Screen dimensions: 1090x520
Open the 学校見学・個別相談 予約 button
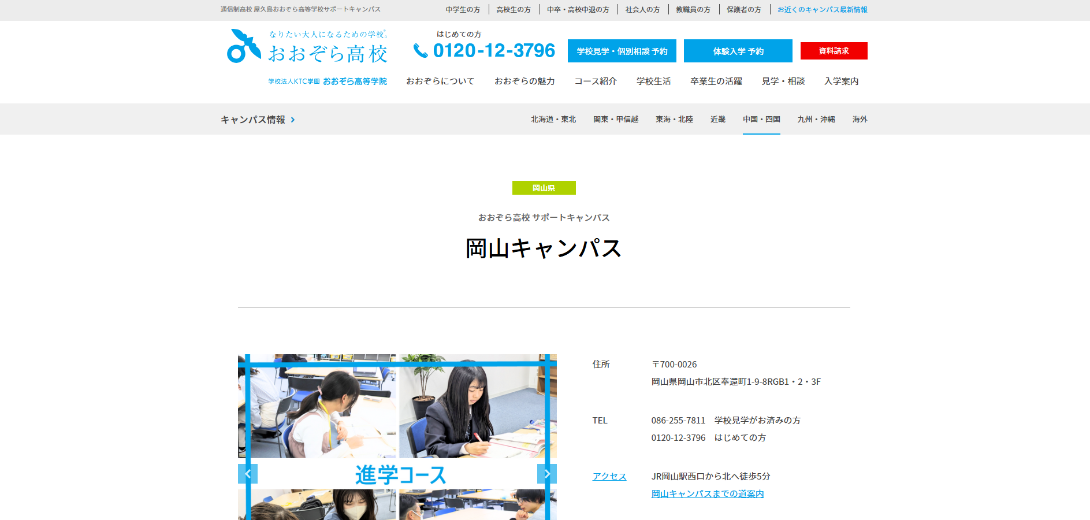point(622,51)
